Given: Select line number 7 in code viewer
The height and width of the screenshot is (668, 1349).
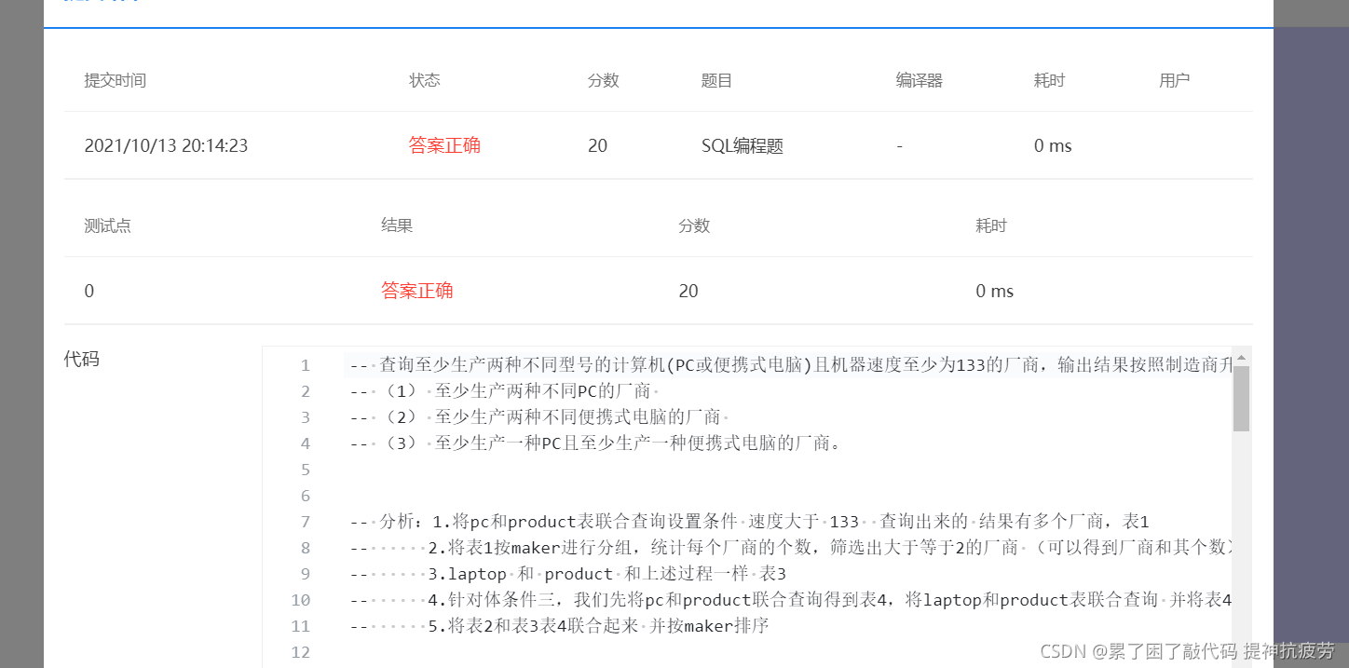Looking at the screenshot, I should click(x=306, y=521).
